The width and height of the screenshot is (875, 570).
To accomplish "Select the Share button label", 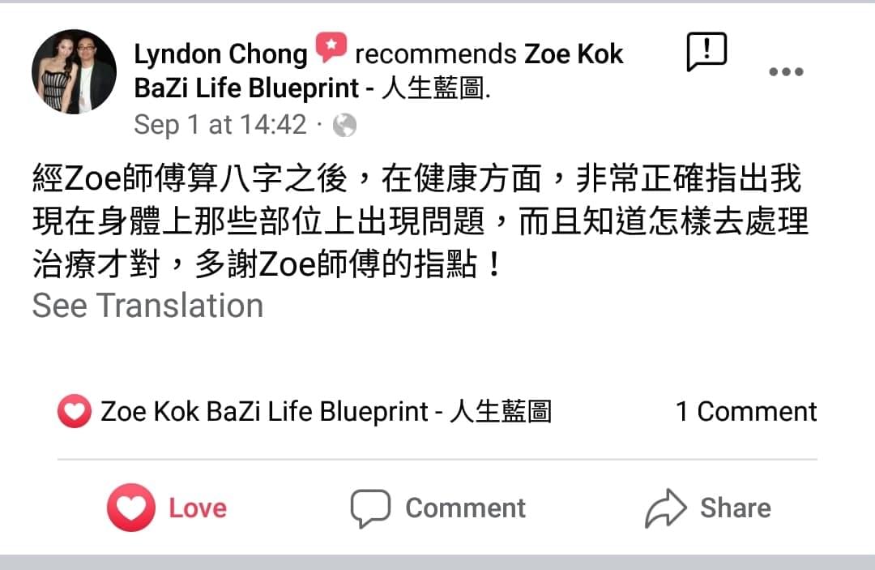I will (736, 508).
